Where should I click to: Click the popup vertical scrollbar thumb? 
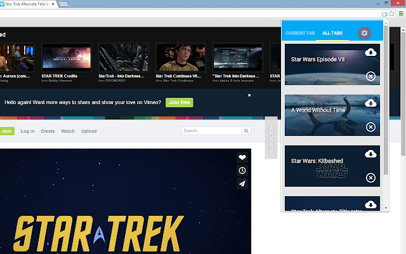click(386, 100)
